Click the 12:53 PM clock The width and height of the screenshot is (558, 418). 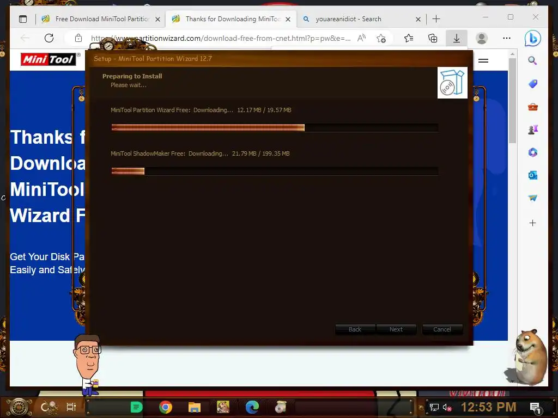tap(488, 407)
